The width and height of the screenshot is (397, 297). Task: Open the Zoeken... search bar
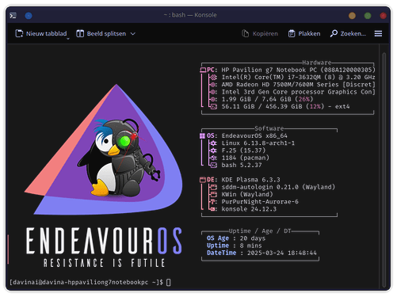pyautogui.click(x=348, y=33)
